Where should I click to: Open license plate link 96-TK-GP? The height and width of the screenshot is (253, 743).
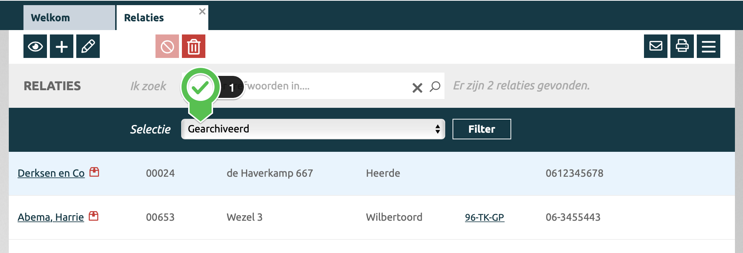click(x=484, y=217)
